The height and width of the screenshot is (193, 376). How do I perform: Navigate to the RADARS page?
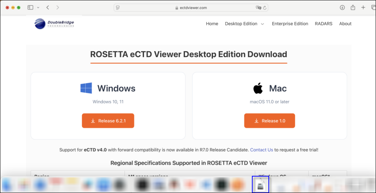pos(323,24)
